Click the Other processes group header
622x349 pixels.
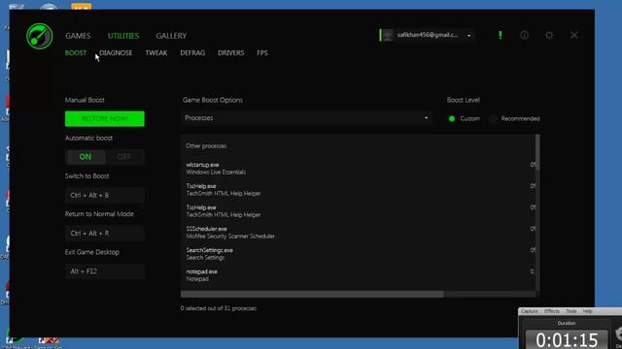click(206, 146)
